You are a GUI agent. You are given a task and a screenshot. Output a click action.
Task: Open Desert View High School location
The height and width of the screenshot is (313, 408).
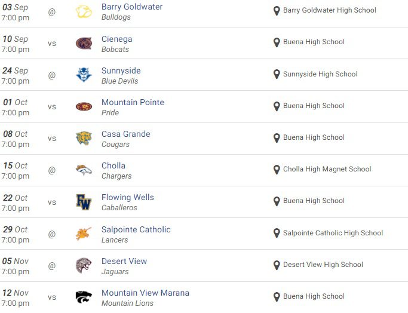pos(323,265)
